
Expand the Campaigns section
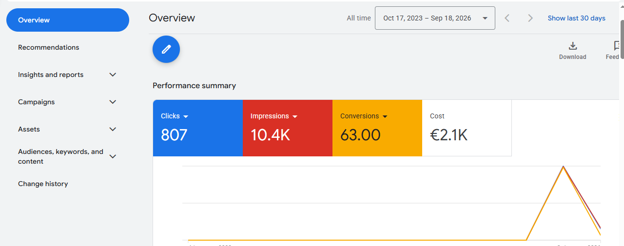113,102
